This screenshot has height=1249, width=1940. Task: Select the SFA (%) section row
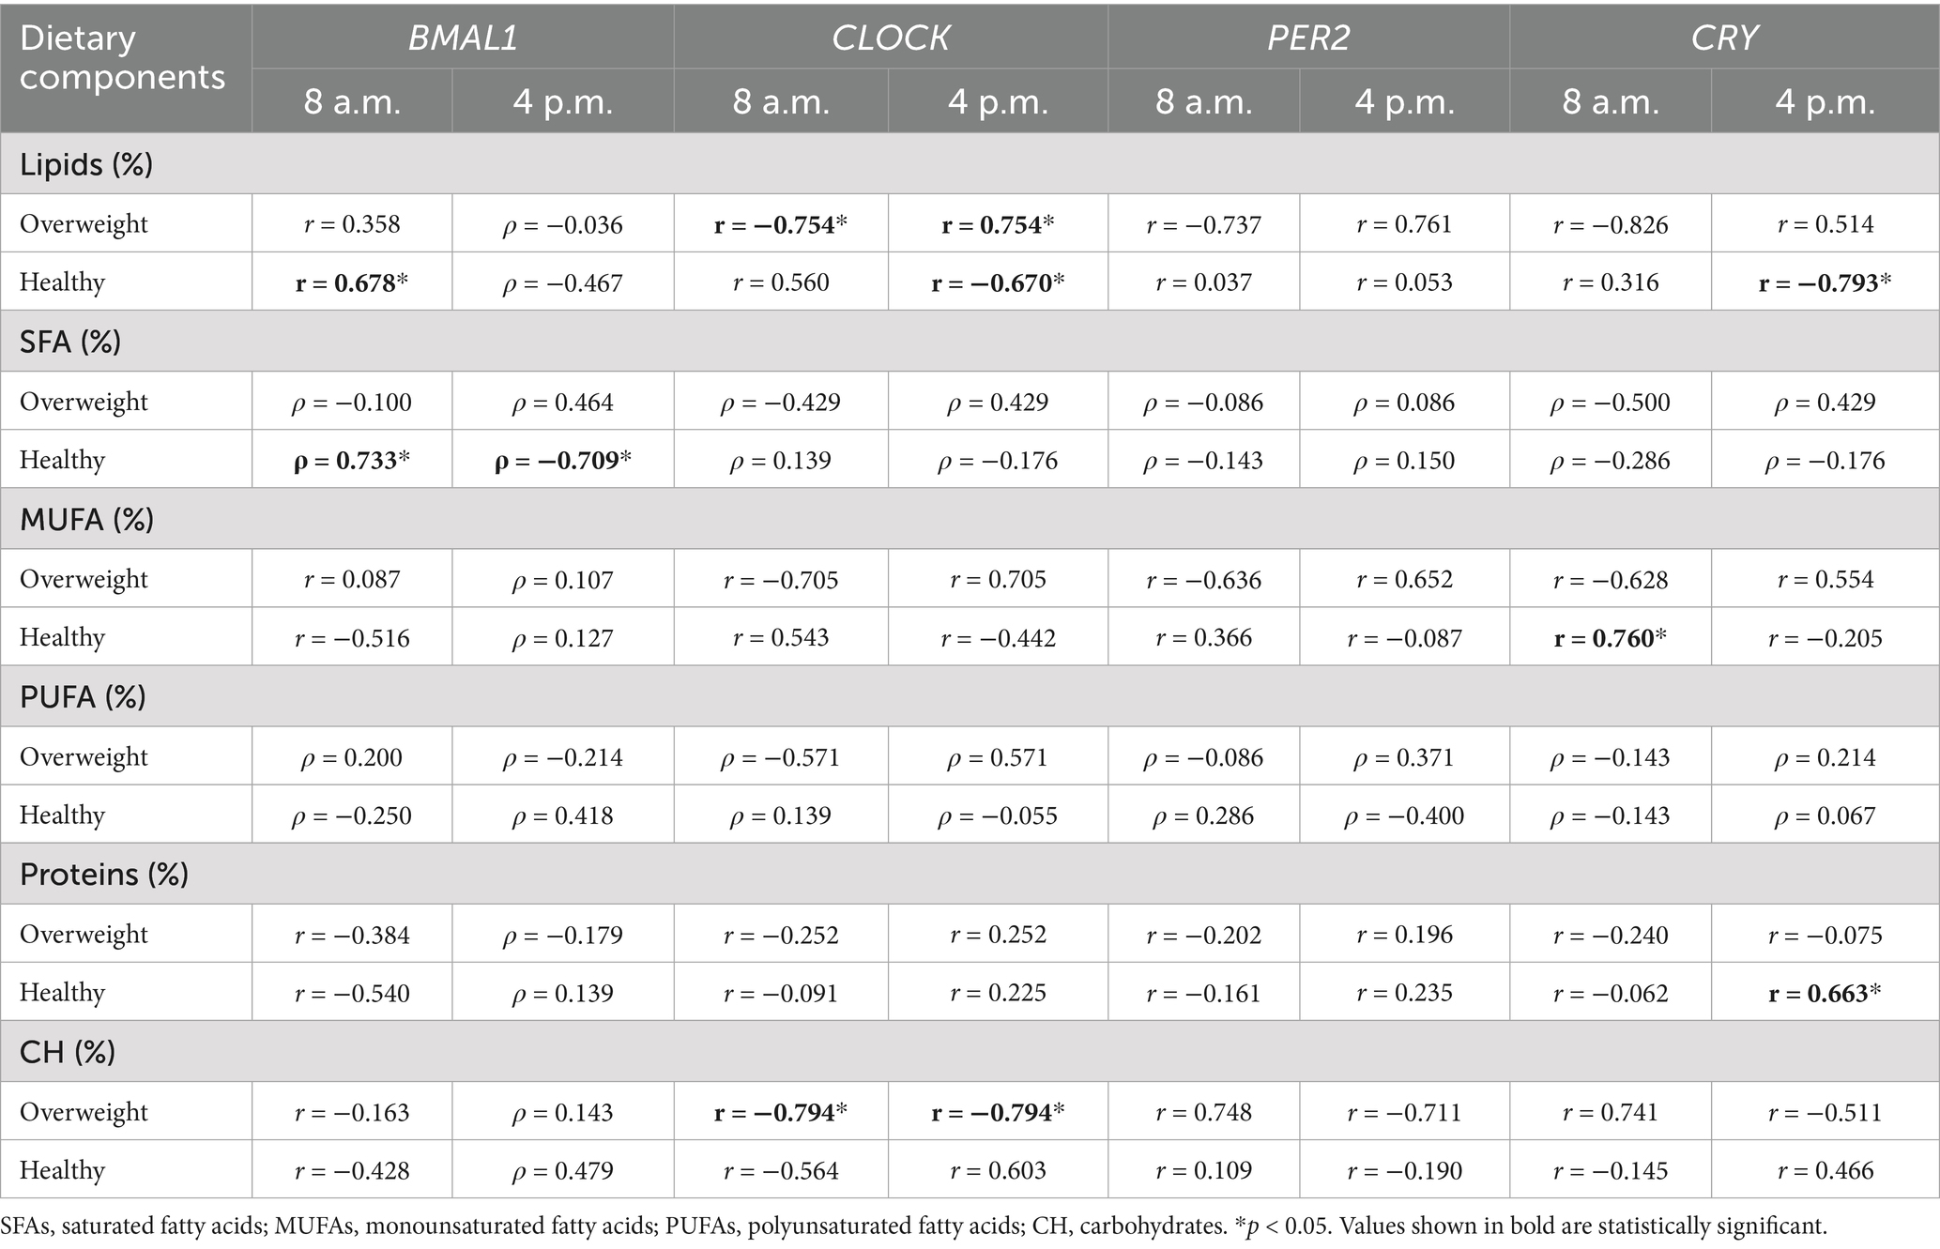pyautogui.click(x=70, y=342)
